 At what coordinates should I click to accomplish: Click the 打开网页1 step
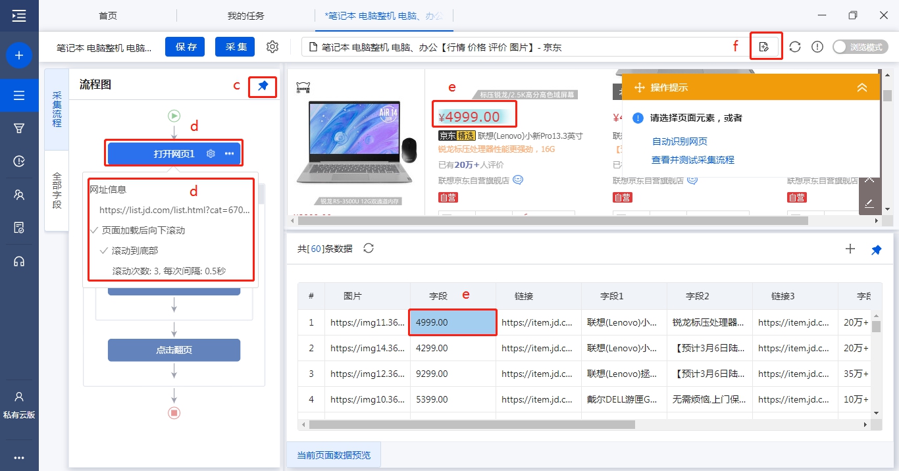174,153
